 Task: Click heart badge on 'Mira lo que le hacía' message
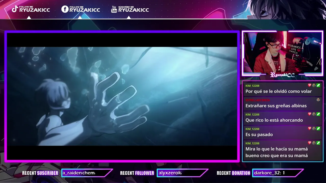[310, 143]
